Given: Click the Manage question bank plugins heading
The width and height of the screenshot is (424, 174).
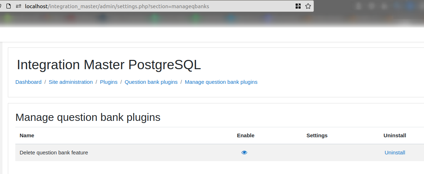Looking at the screenshot, I should click(88, 118).
